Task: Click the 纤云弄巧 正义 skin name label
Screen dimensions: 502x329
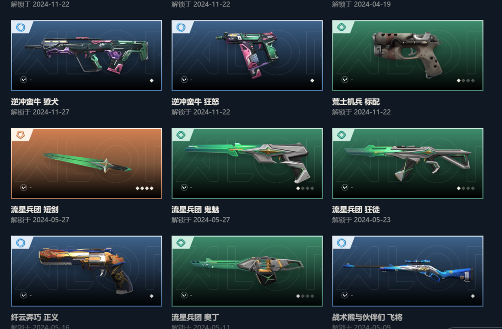Action: tap(34, 317)
